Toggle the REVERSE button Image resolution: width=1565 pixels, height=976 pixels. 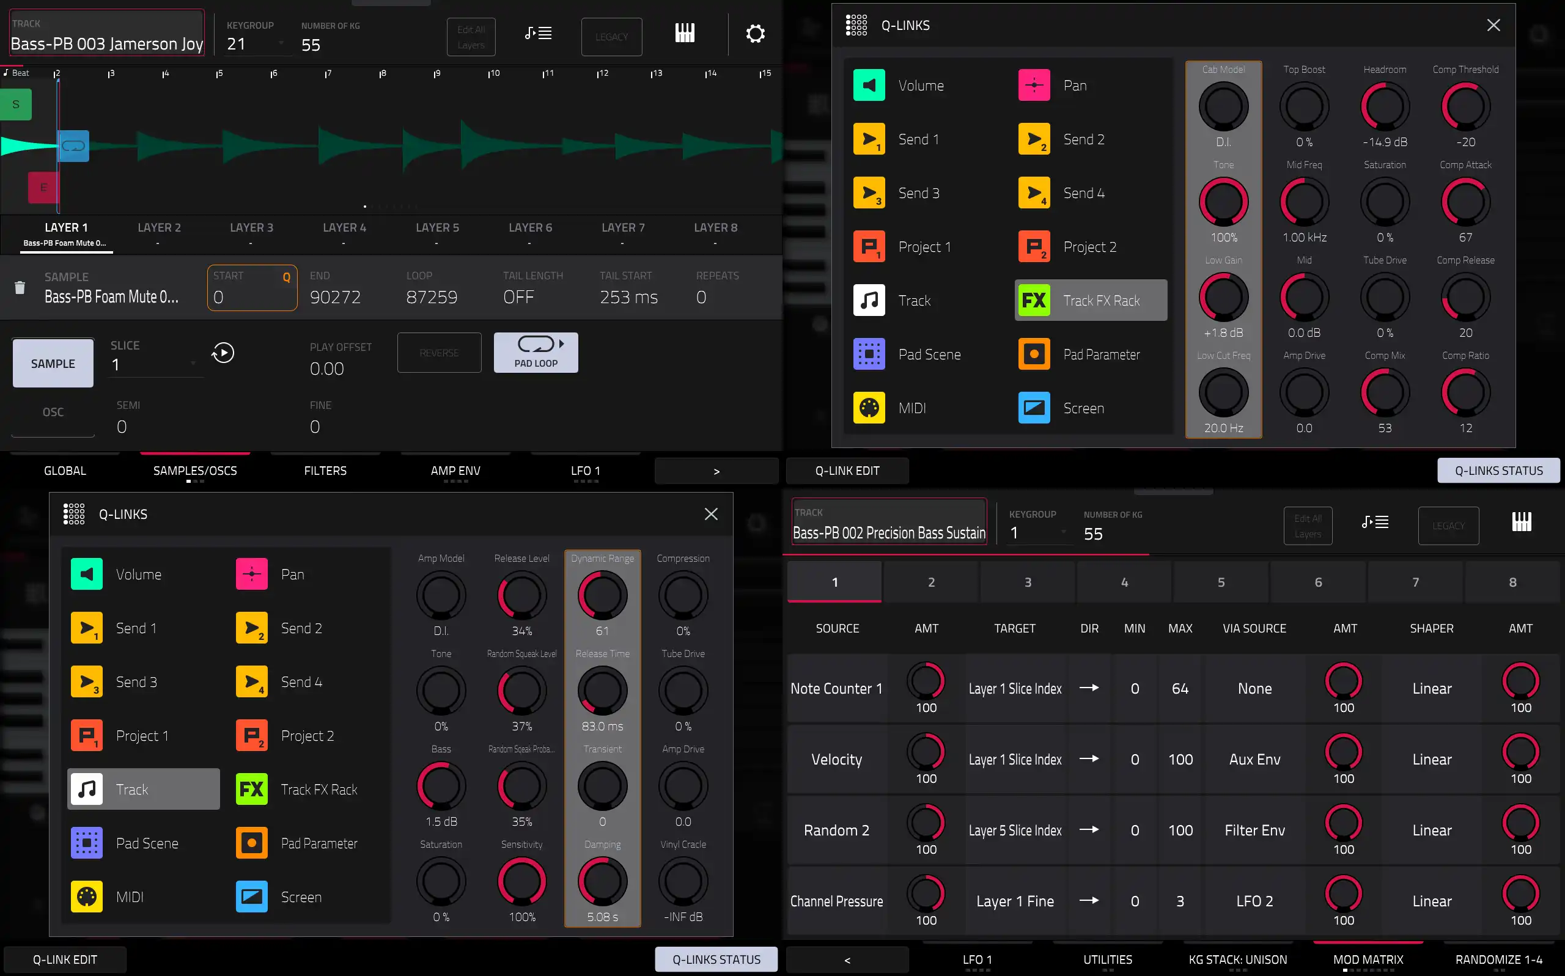[x=439, y=353]
